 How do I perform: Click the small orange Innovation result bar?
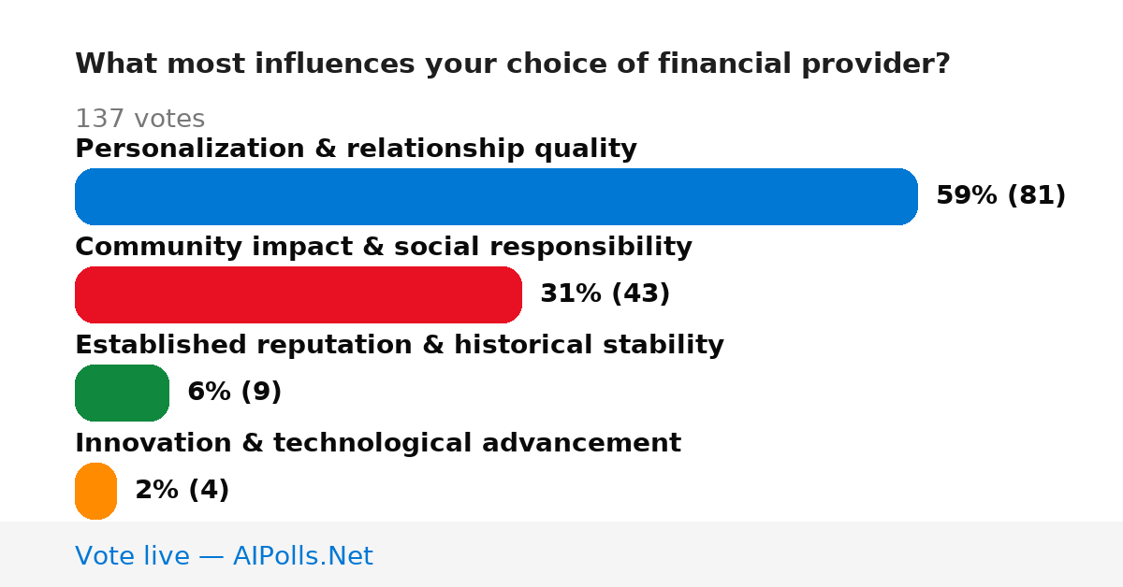click(x=95, y=491)
